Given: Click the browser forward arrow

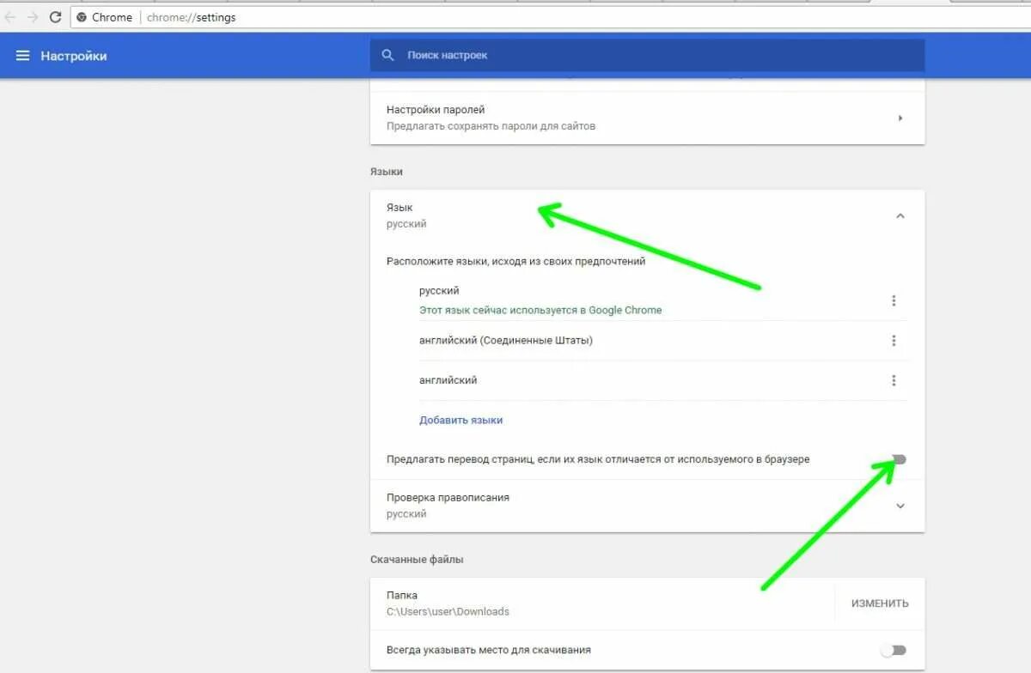Looking at the screenshot, I should 33,17.
